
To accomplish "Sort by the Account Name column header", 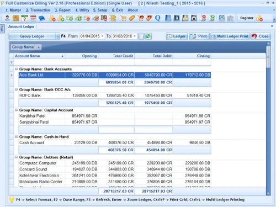I will point(39,56).
